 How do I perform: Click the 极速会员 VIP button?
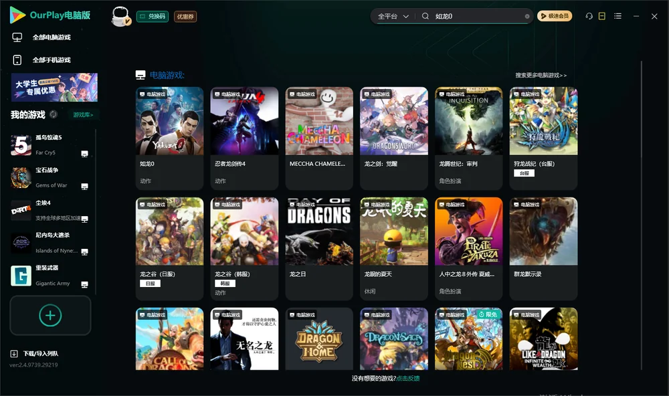(554, 16)
